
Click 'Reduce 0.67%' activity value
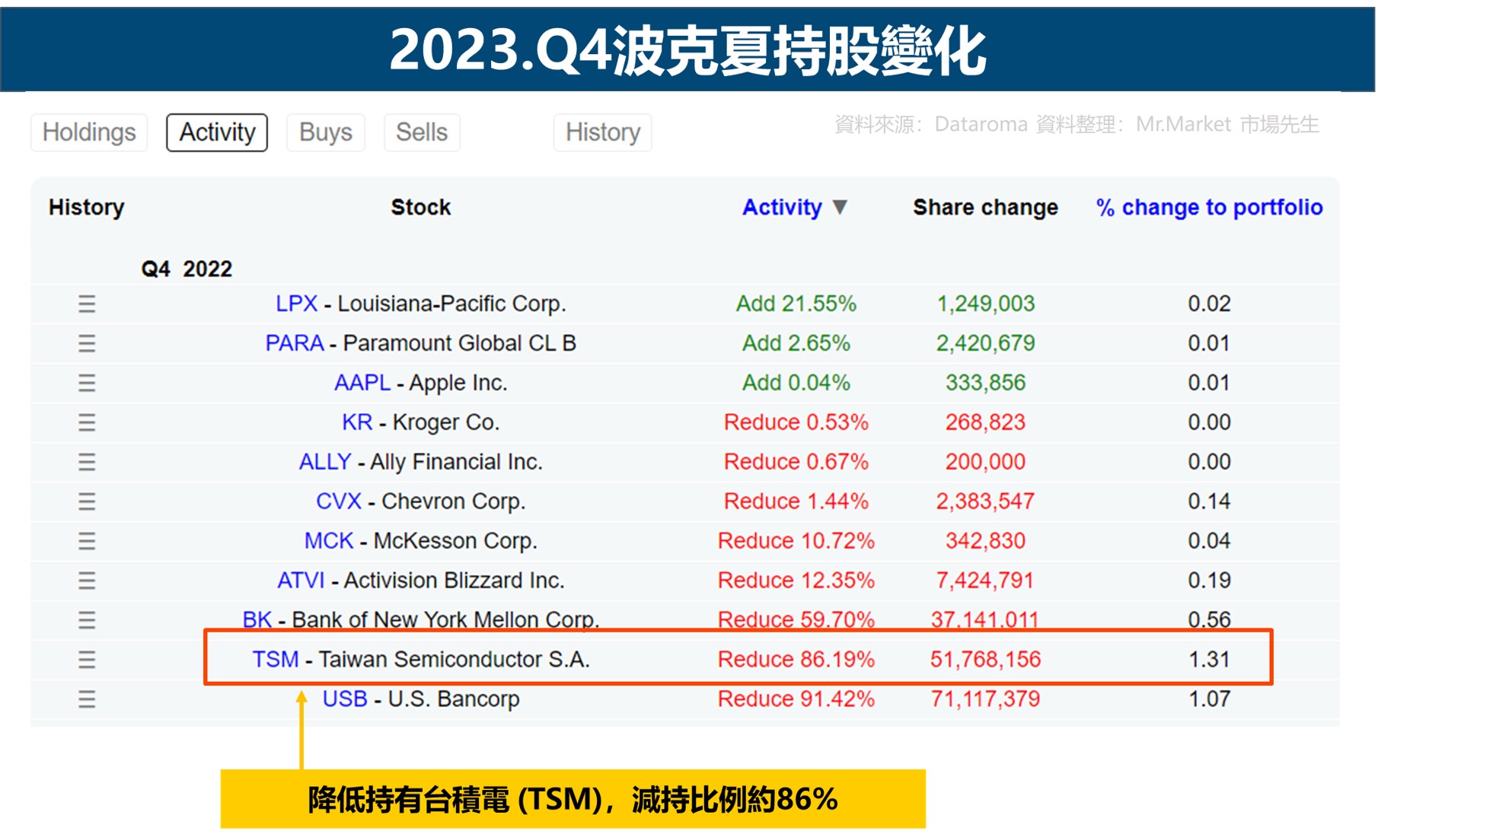(796, 462)
